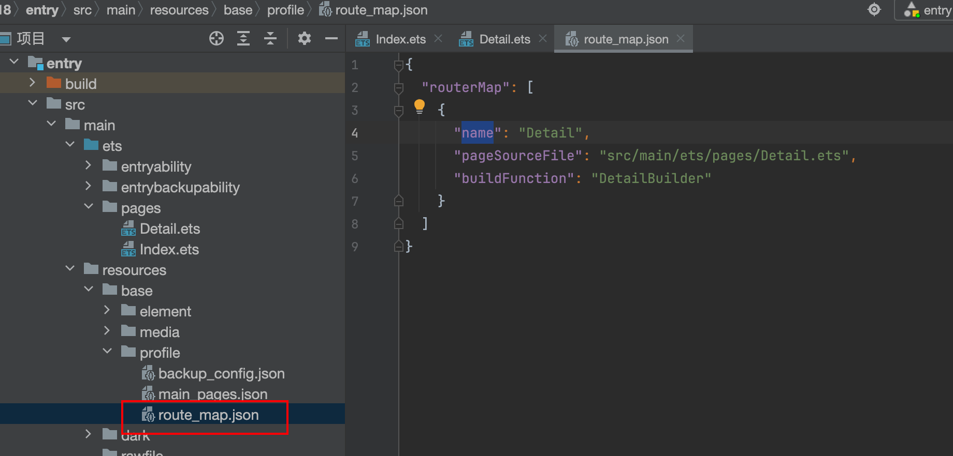Close the Detail.ets tab

[543, 39]
